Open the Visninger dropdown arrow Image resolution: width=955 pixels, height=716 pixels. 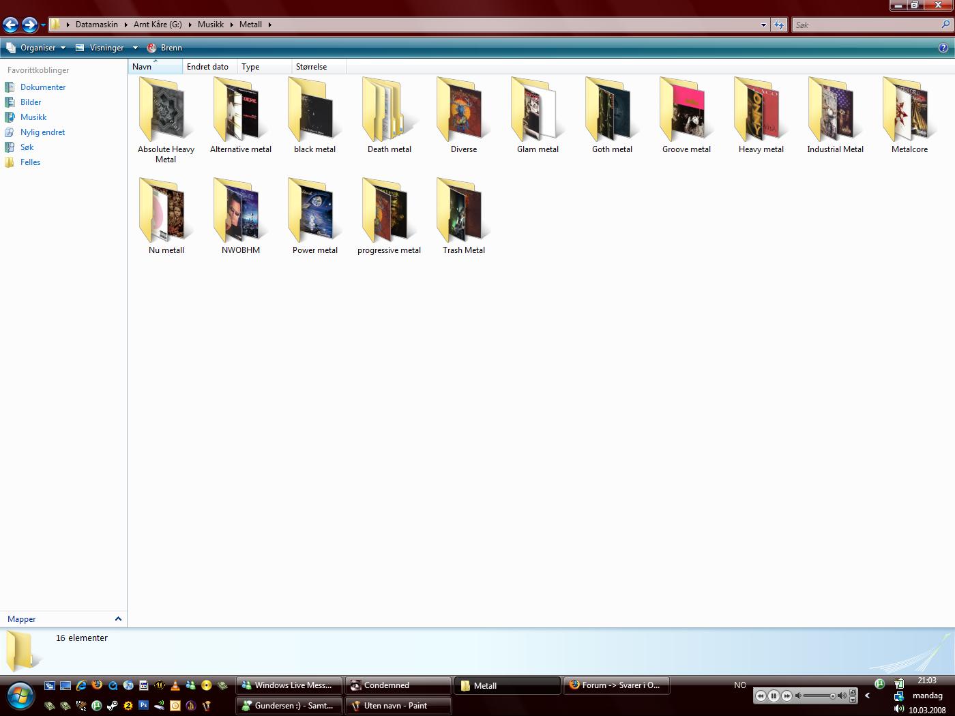[x=135, y=48]
